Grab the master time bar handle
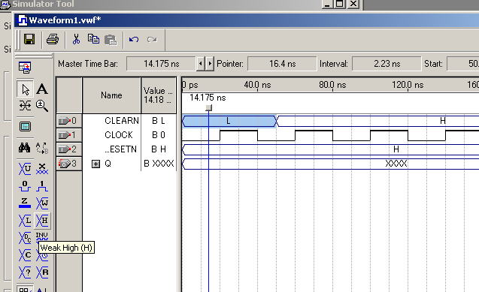 point(208,108)
